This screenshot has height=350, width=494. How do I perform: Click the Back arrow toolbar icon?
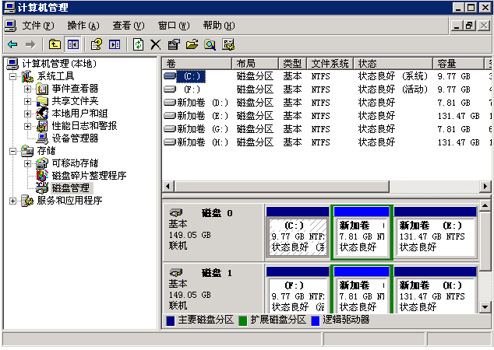tap(12, 44)
